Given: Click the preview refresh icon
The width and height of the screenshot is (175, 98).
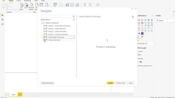Looking at the screenshot, I should click(x=133, y=17).
